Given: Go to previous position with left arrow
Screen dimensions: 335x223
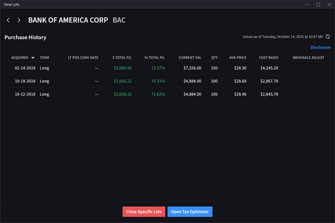Looking at the screenshot, I should (8, 21).
